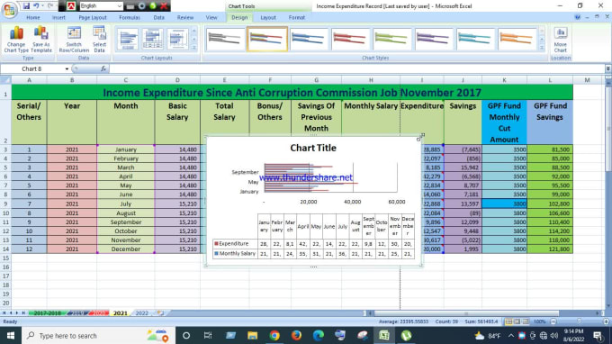The width and height of the screenshot is (612, 344).
Task: Open Change Chart Type dialog
Action: point(16,39)
